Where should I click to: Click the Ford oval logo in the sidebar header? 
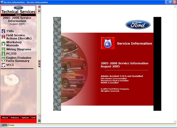click(x=18, y=8)
